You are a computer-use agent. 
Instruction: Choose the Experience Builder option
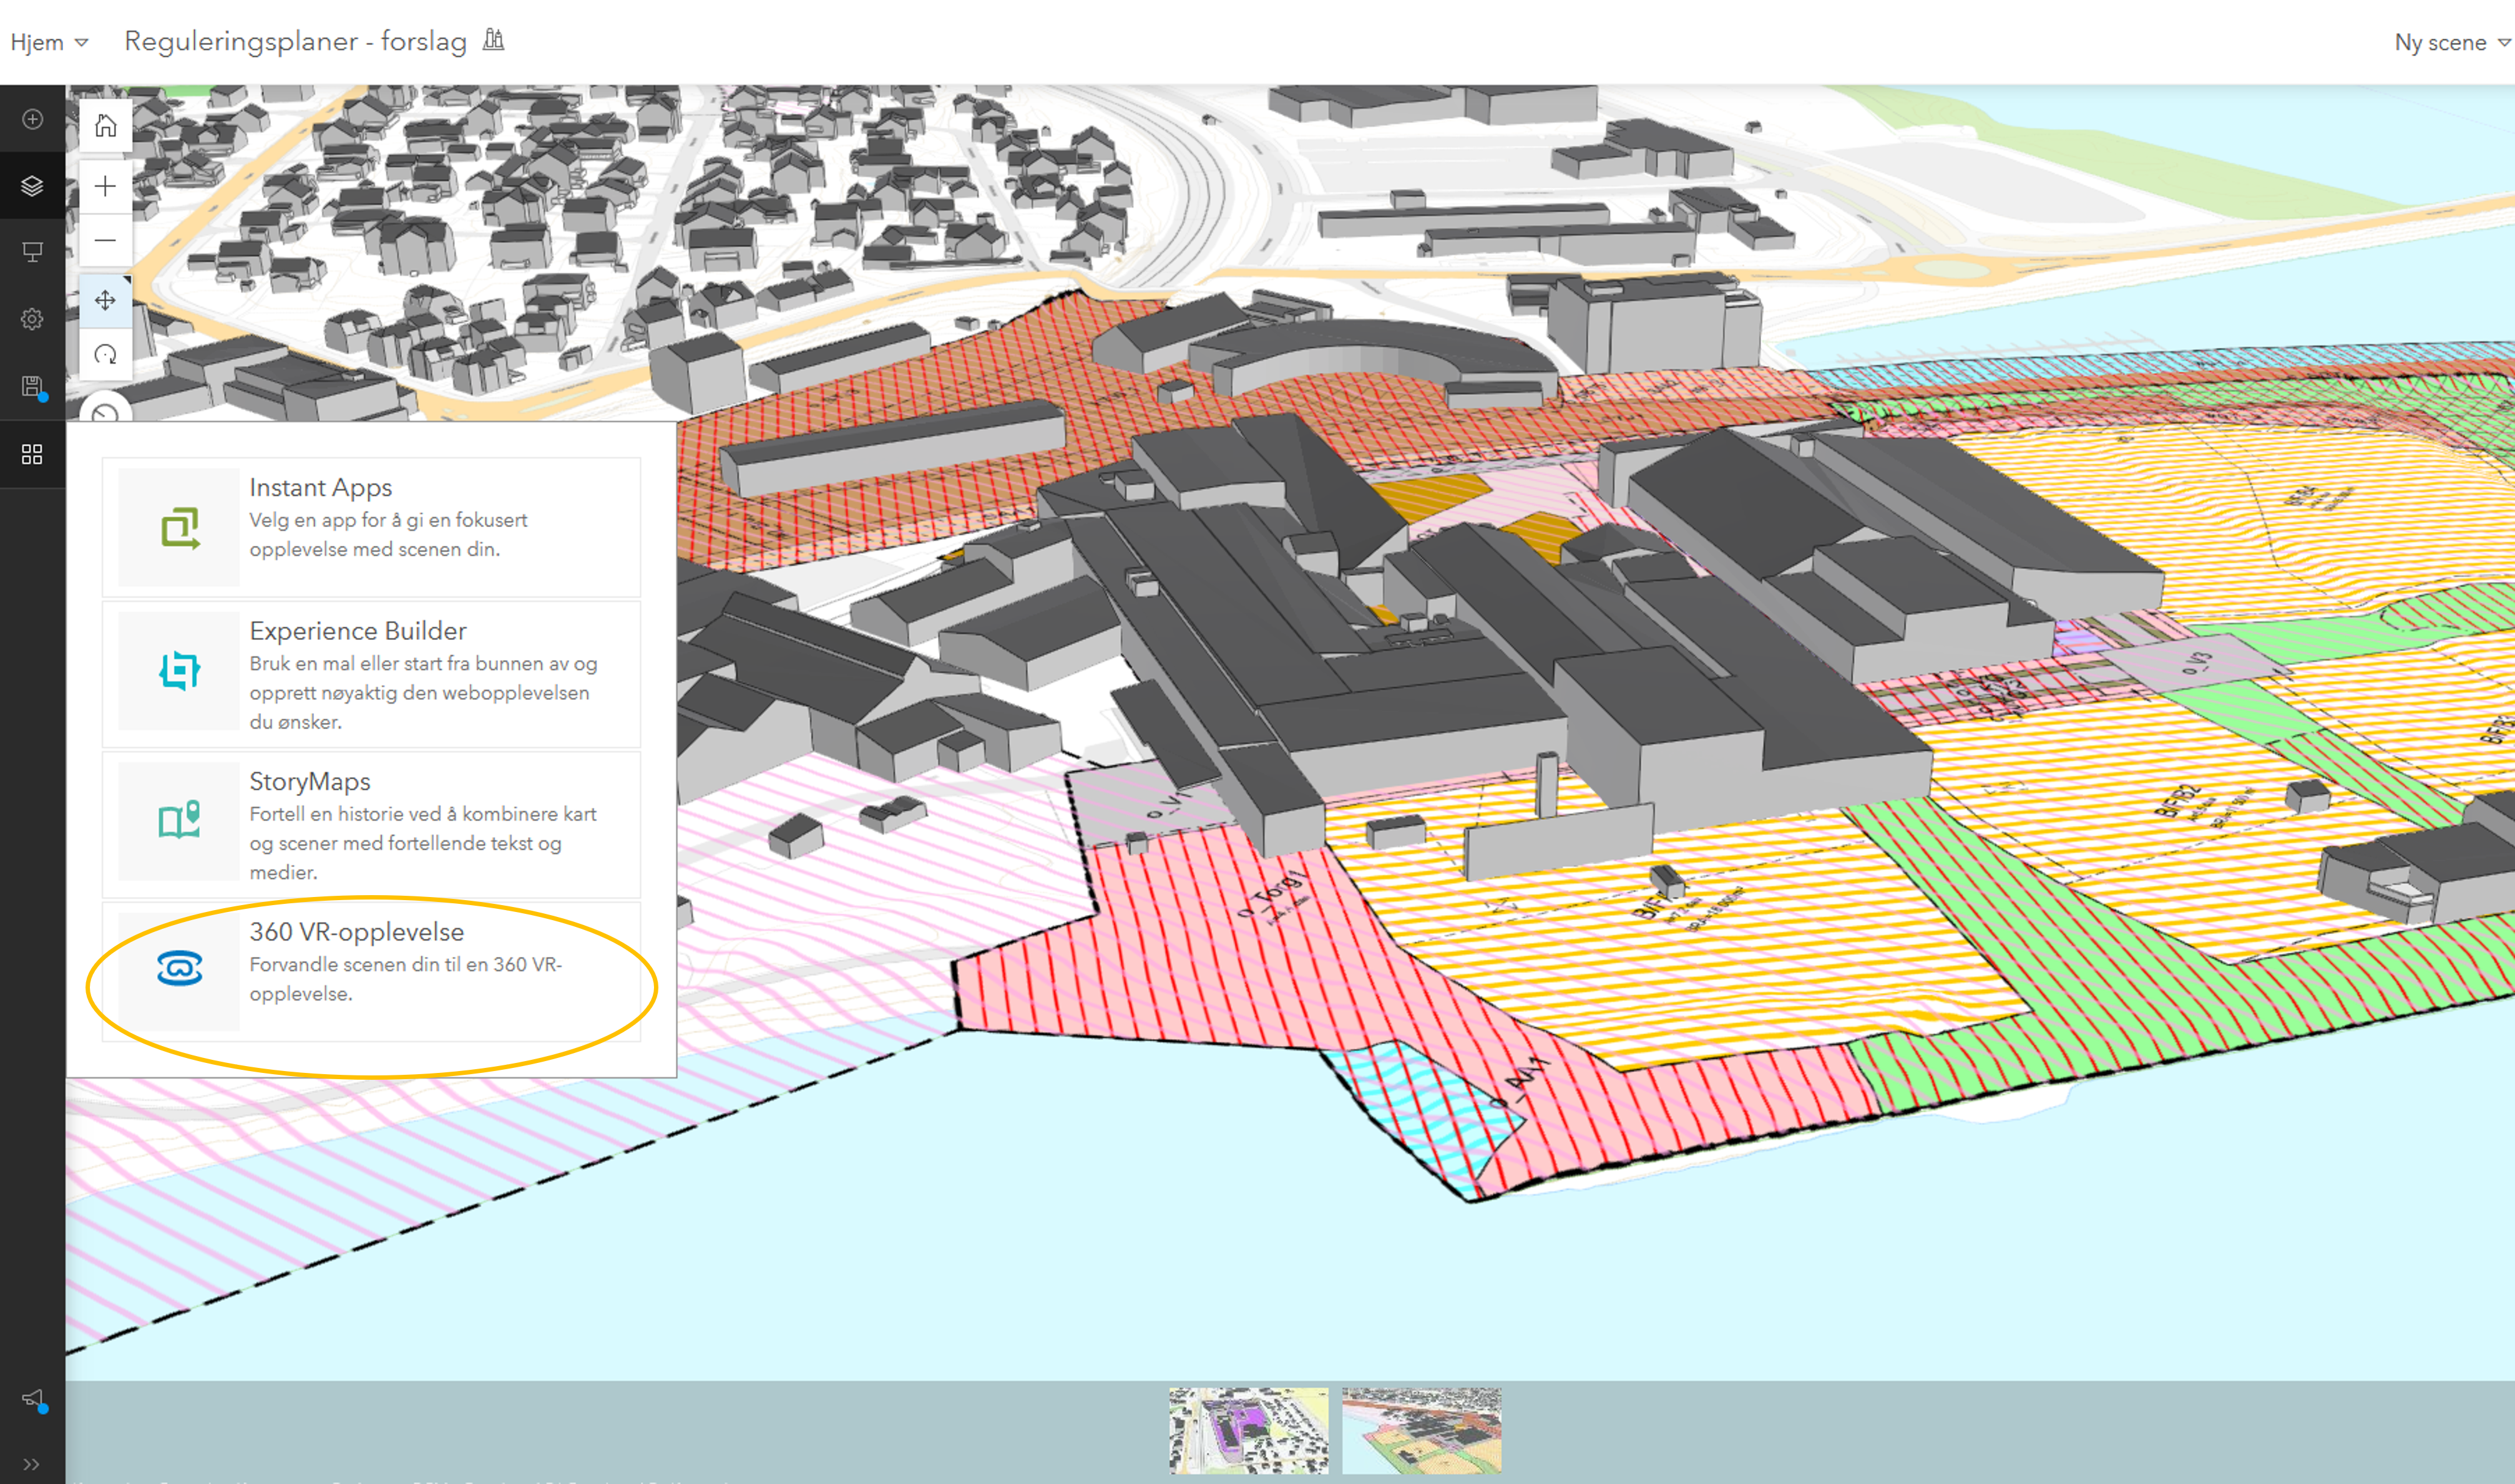tap(371, 674)
